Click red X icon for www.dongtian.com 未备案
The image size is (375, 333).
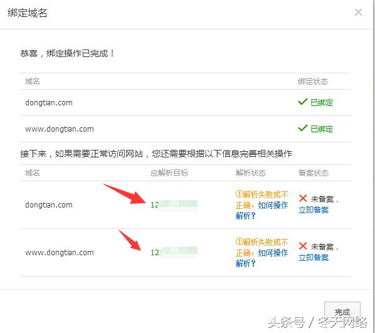pos(303,246)
